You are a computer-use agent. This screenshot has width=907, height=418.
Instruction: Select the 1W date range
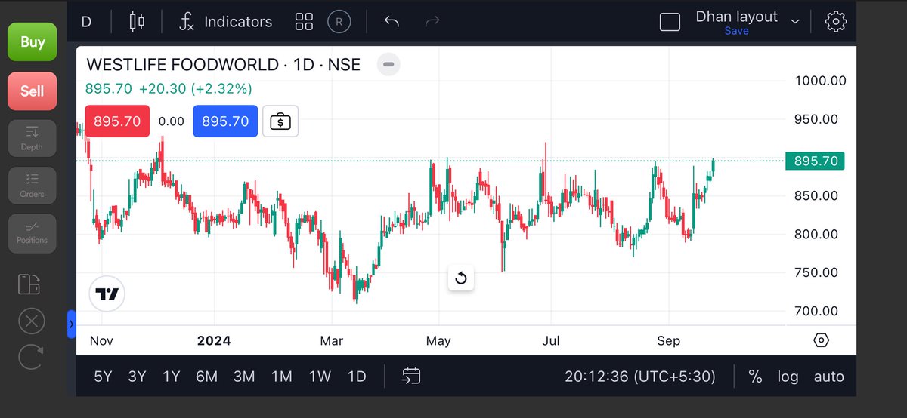(320, 377)
